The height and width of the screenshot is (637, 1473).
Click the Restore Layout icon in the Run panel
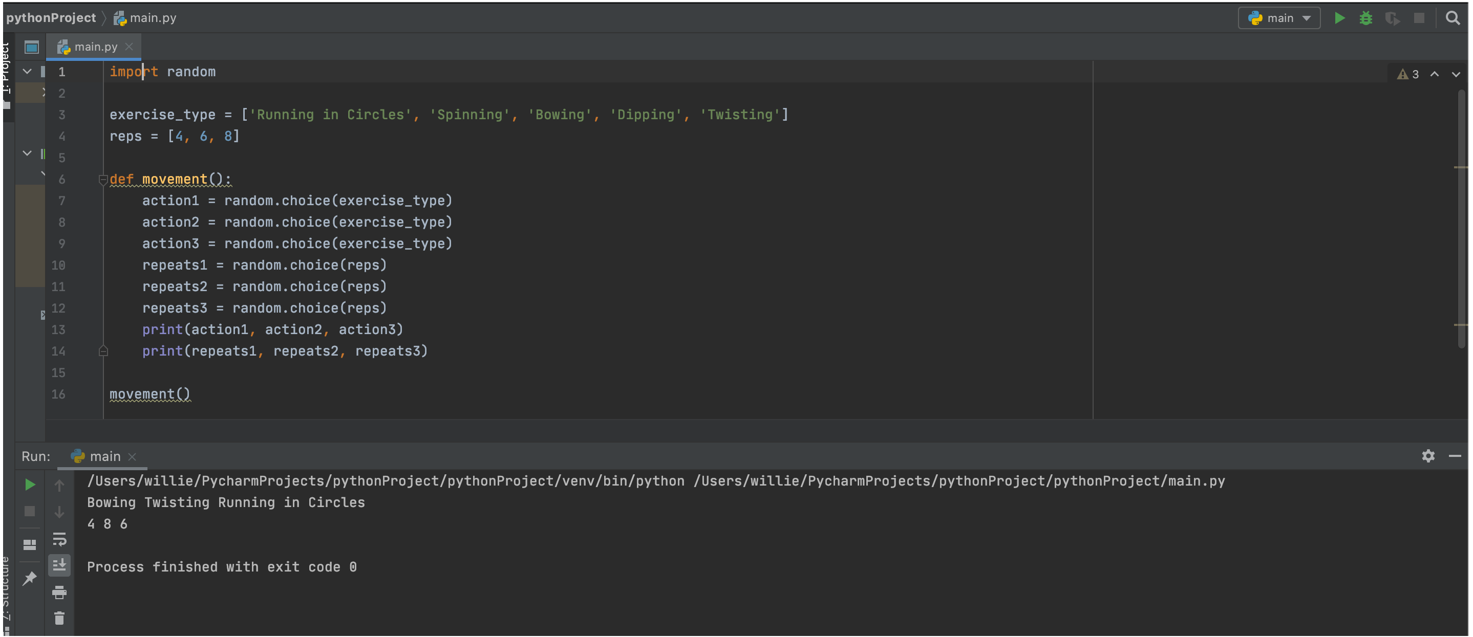pyautogui.click(x=30, y=545)
